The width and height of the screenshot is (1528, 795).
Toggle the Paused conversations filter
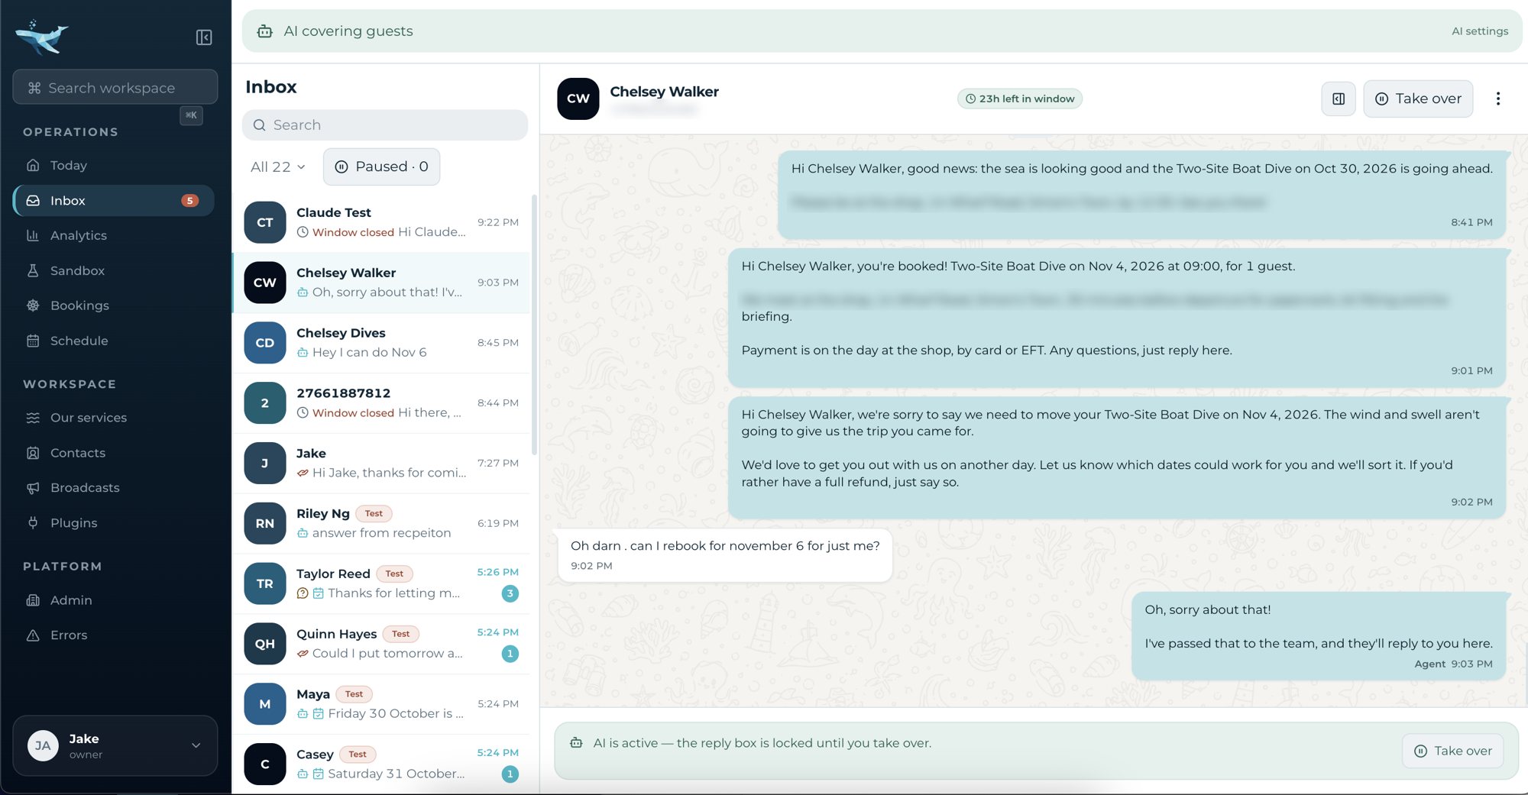pos(381,166)
